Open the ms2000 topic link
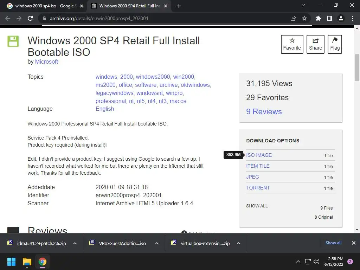 (105, 85)
